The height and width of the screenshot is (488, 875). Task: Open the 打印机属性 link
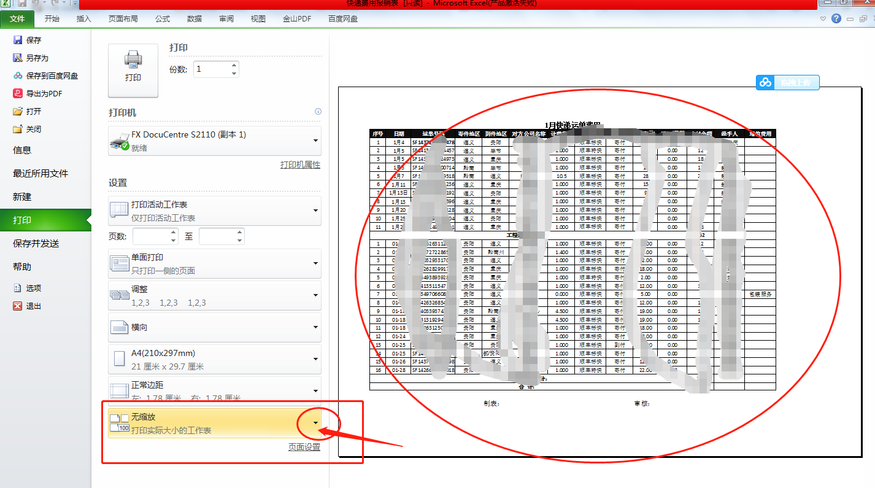click(300, 165)
